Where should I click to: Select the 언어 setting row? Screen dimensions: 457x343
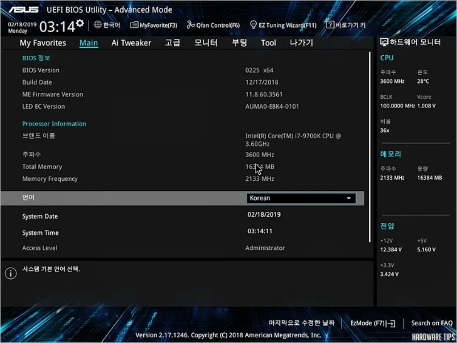[183, 198]
